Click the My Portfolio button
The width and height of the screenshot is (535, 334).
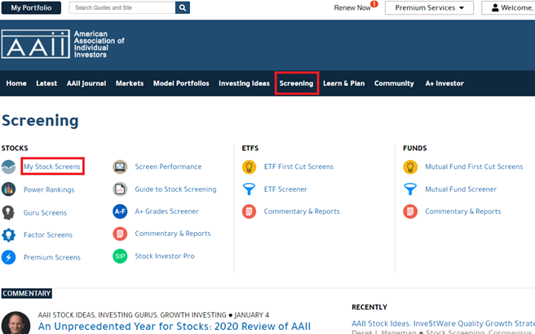31,7
